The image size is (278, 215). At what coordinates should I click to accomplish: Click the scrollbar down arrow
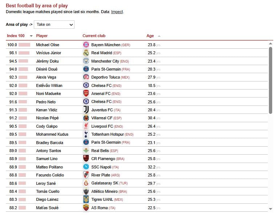point(270,209)
